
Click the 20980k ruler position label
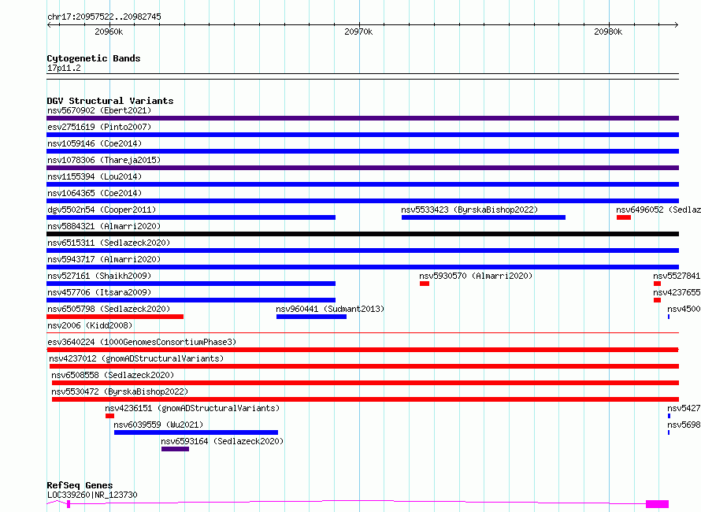[x=608, y=32]
